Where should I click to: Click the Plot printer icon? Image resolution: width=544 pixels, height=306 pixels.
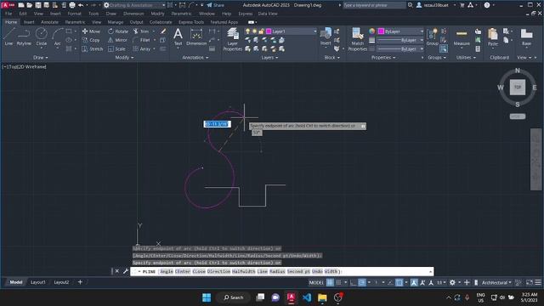72,5
